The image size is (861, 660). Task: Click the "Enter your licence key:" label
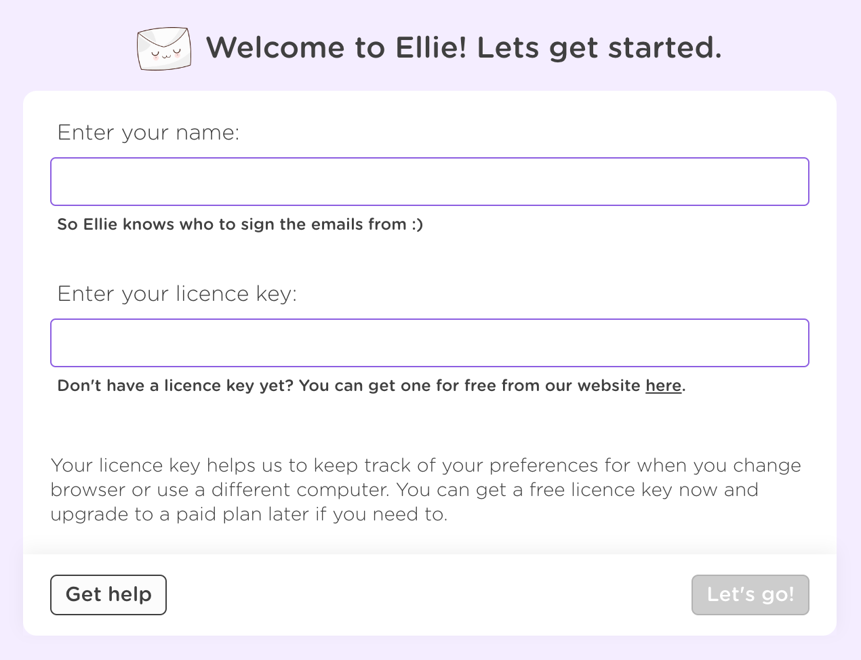coord(177,293)
